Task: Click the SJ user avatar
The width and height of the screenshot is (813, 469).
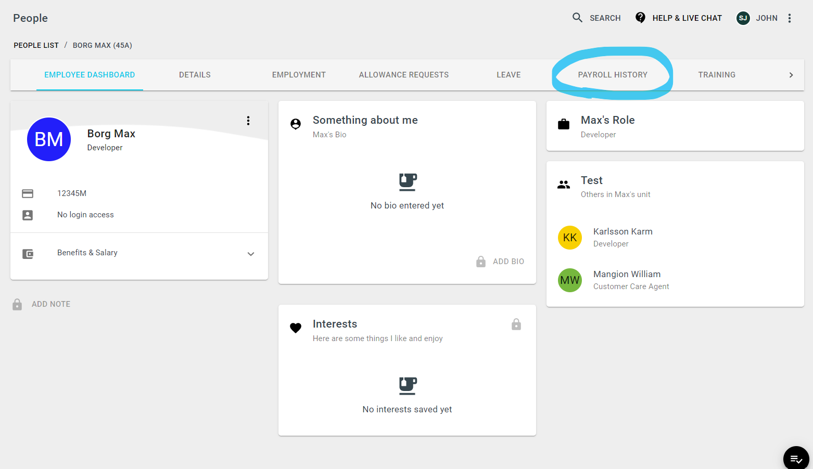Action: click(x=743, y=18)
